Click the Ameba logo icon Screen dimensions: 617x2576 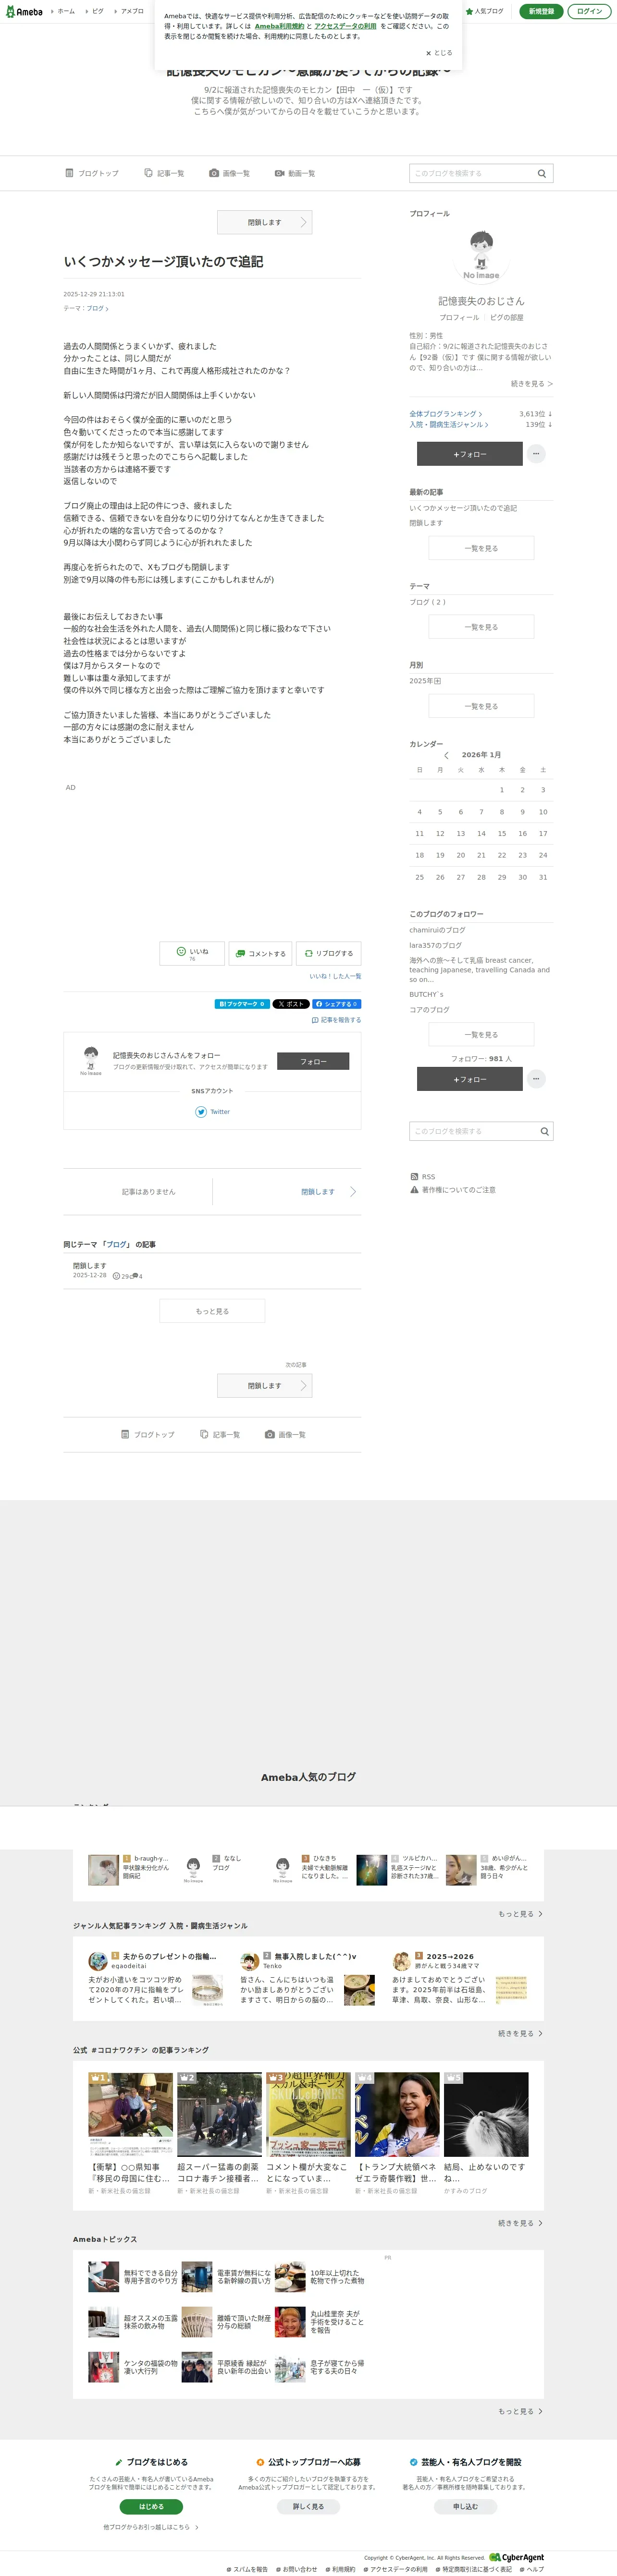click(24, 11)
